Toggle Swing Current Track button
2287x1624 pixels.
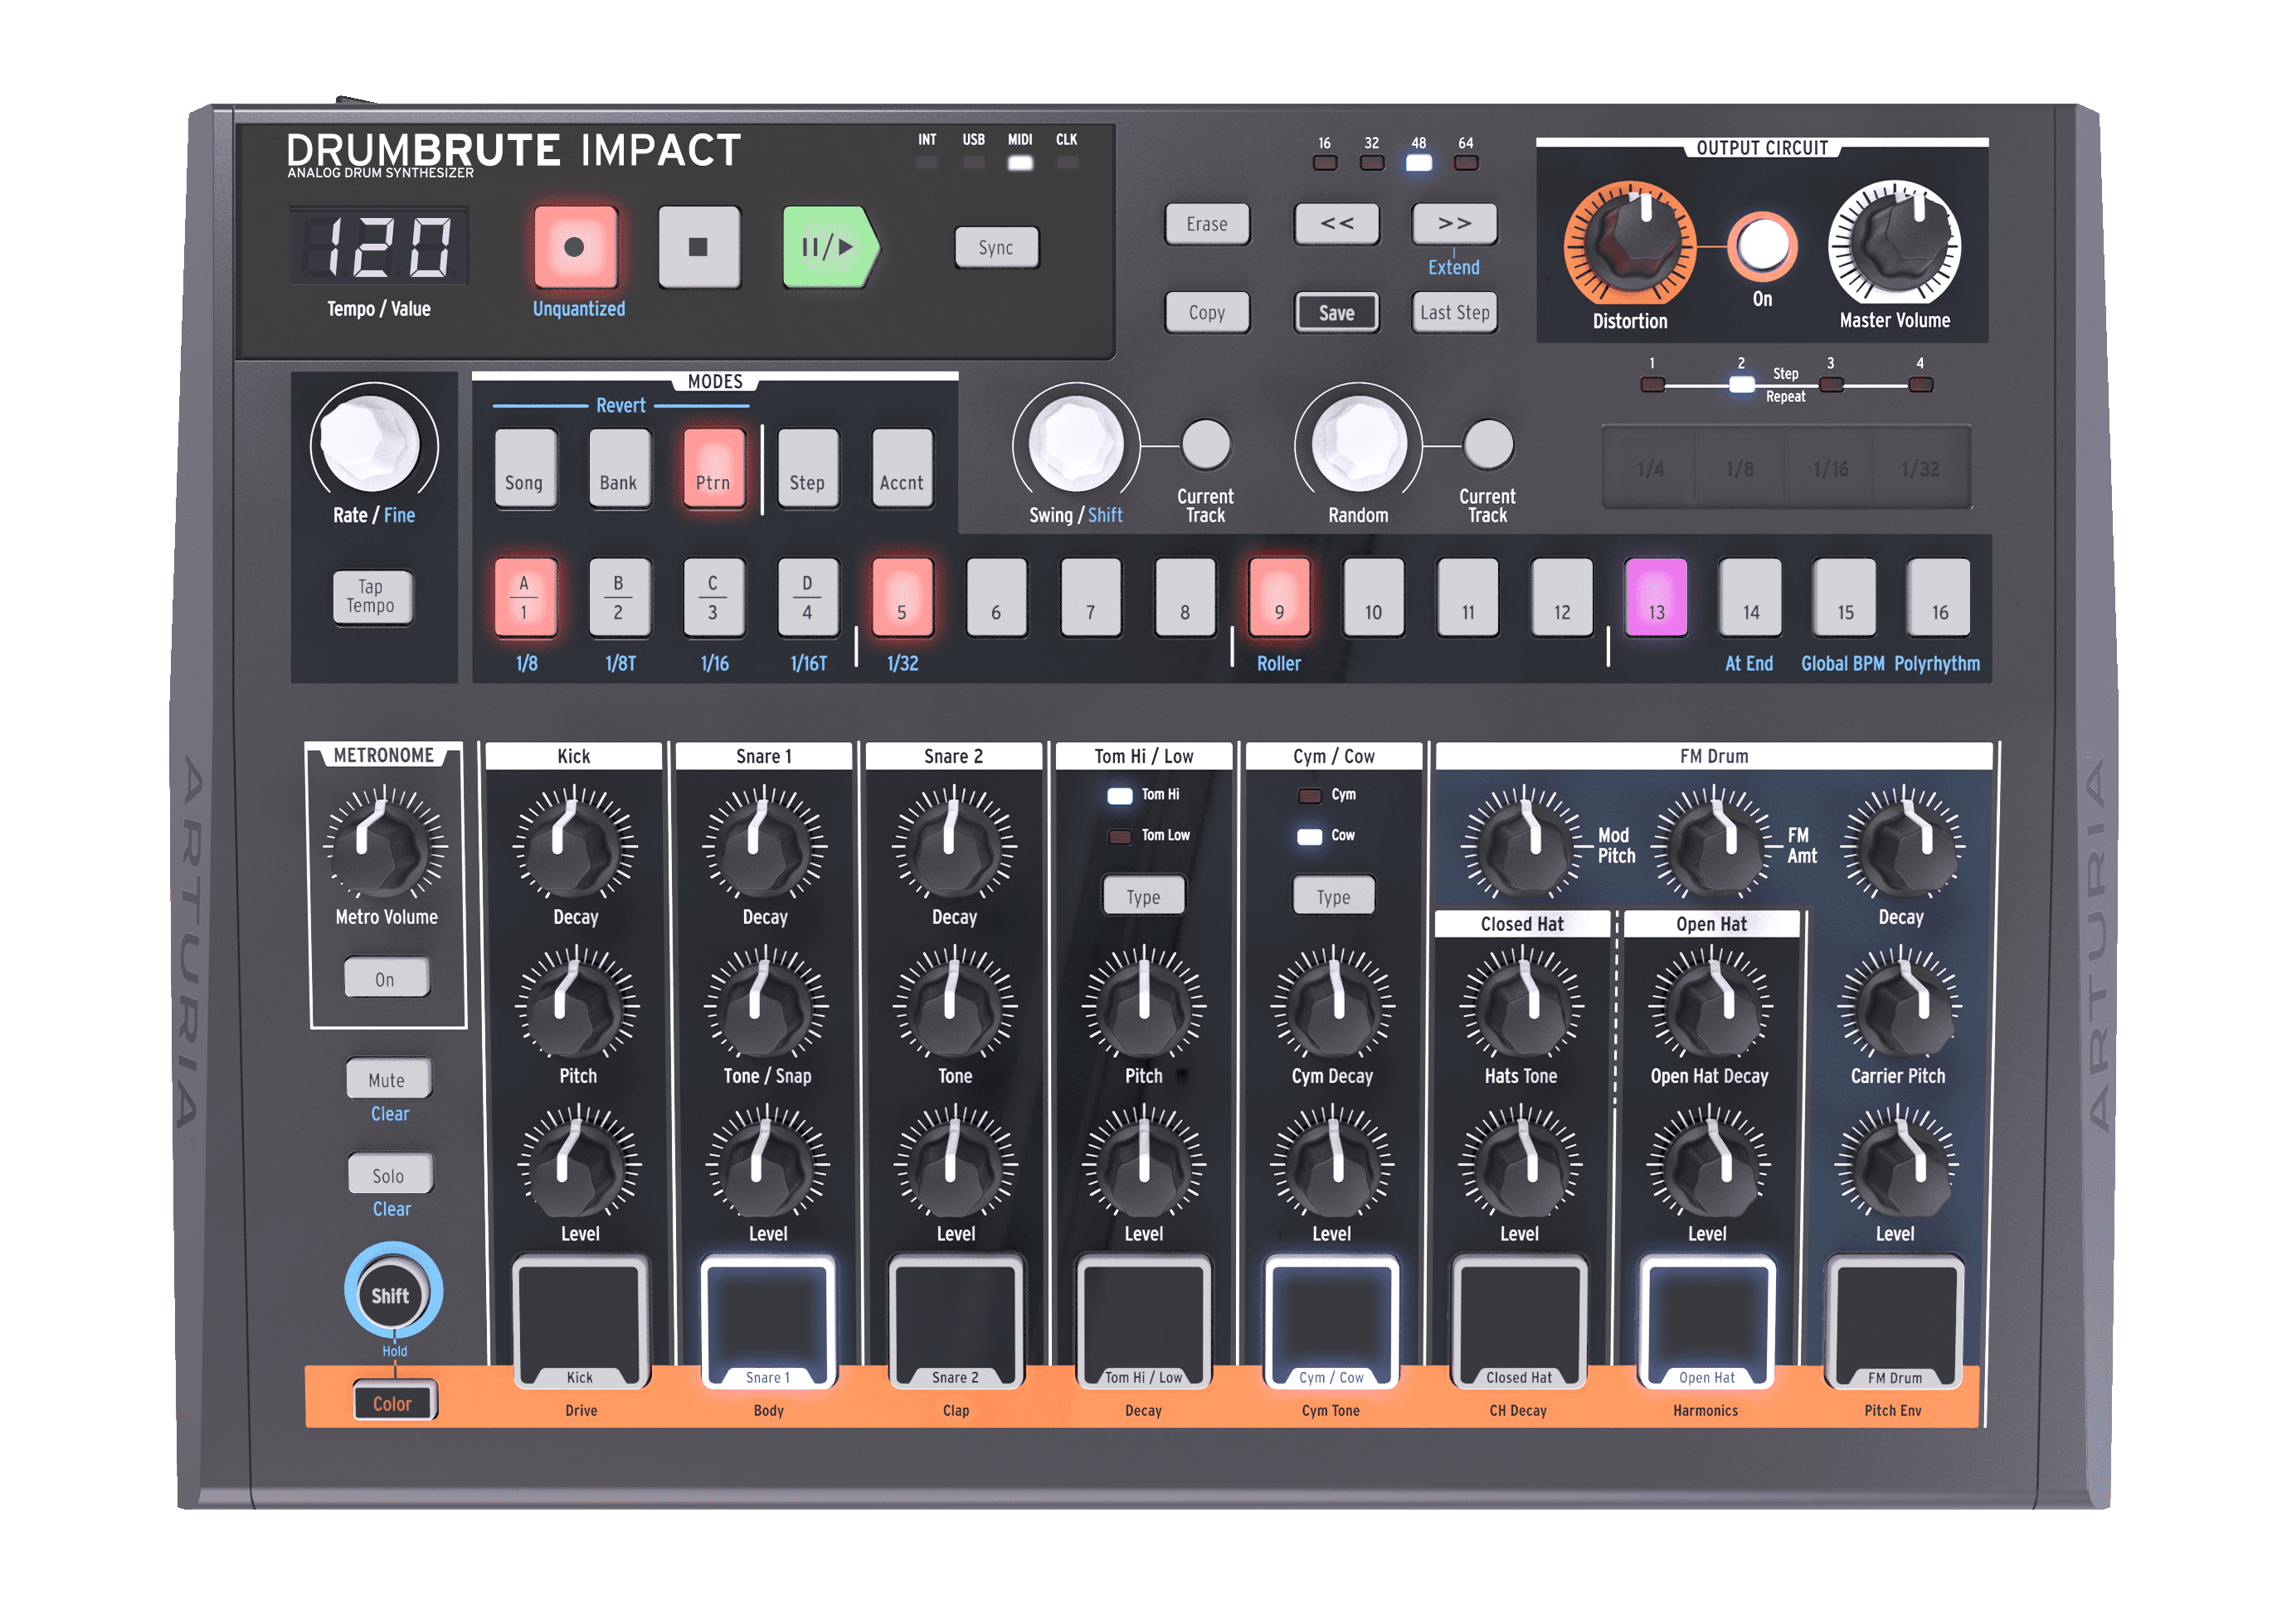pyautogui.click(x=1205, y=445)
